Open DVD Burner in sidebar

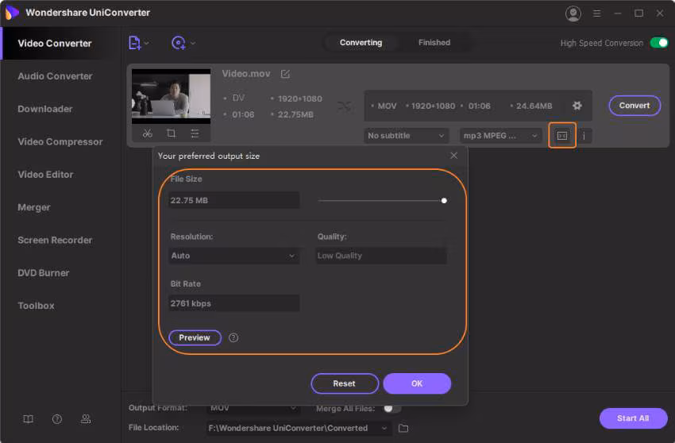(x=43, y=273)
